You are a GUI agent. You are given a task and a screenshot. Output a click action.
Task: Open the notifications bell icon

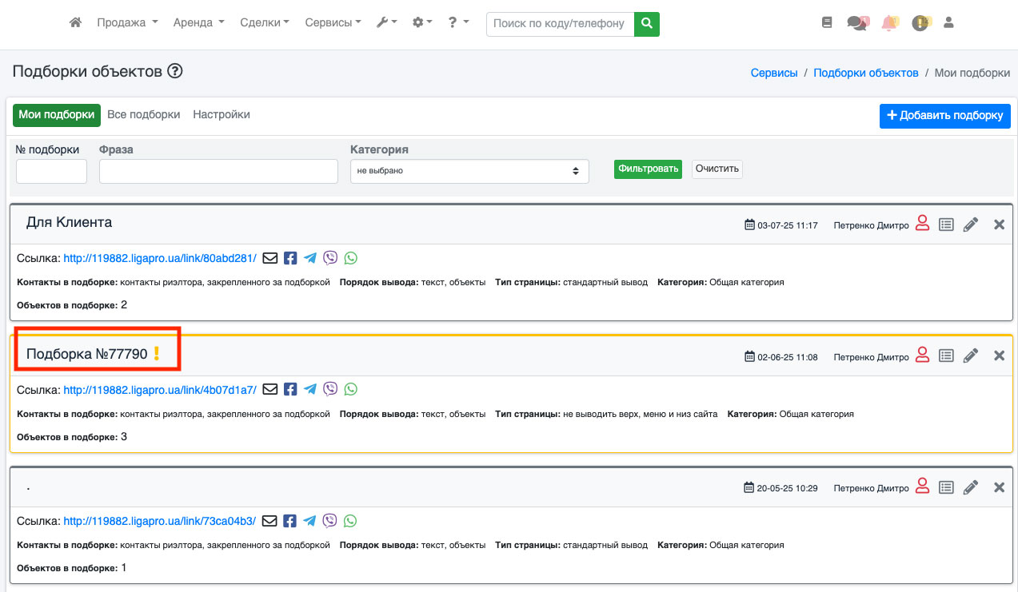889,23
